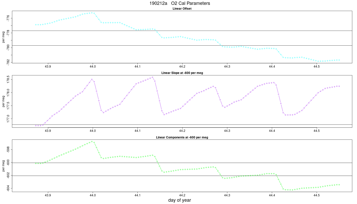The width and height of the screenshot is (357, 204).
Task: Click the 44.0 x-tick label under the Linear Slope plot
Action: [93, 131]
